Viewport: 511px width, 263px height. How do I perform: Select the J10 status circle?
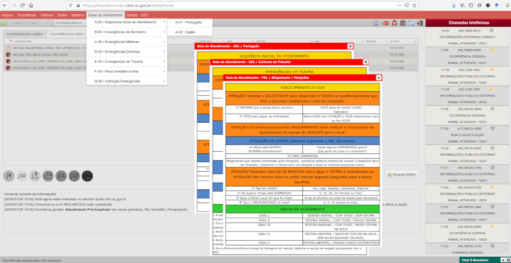[x=22, y=176]
